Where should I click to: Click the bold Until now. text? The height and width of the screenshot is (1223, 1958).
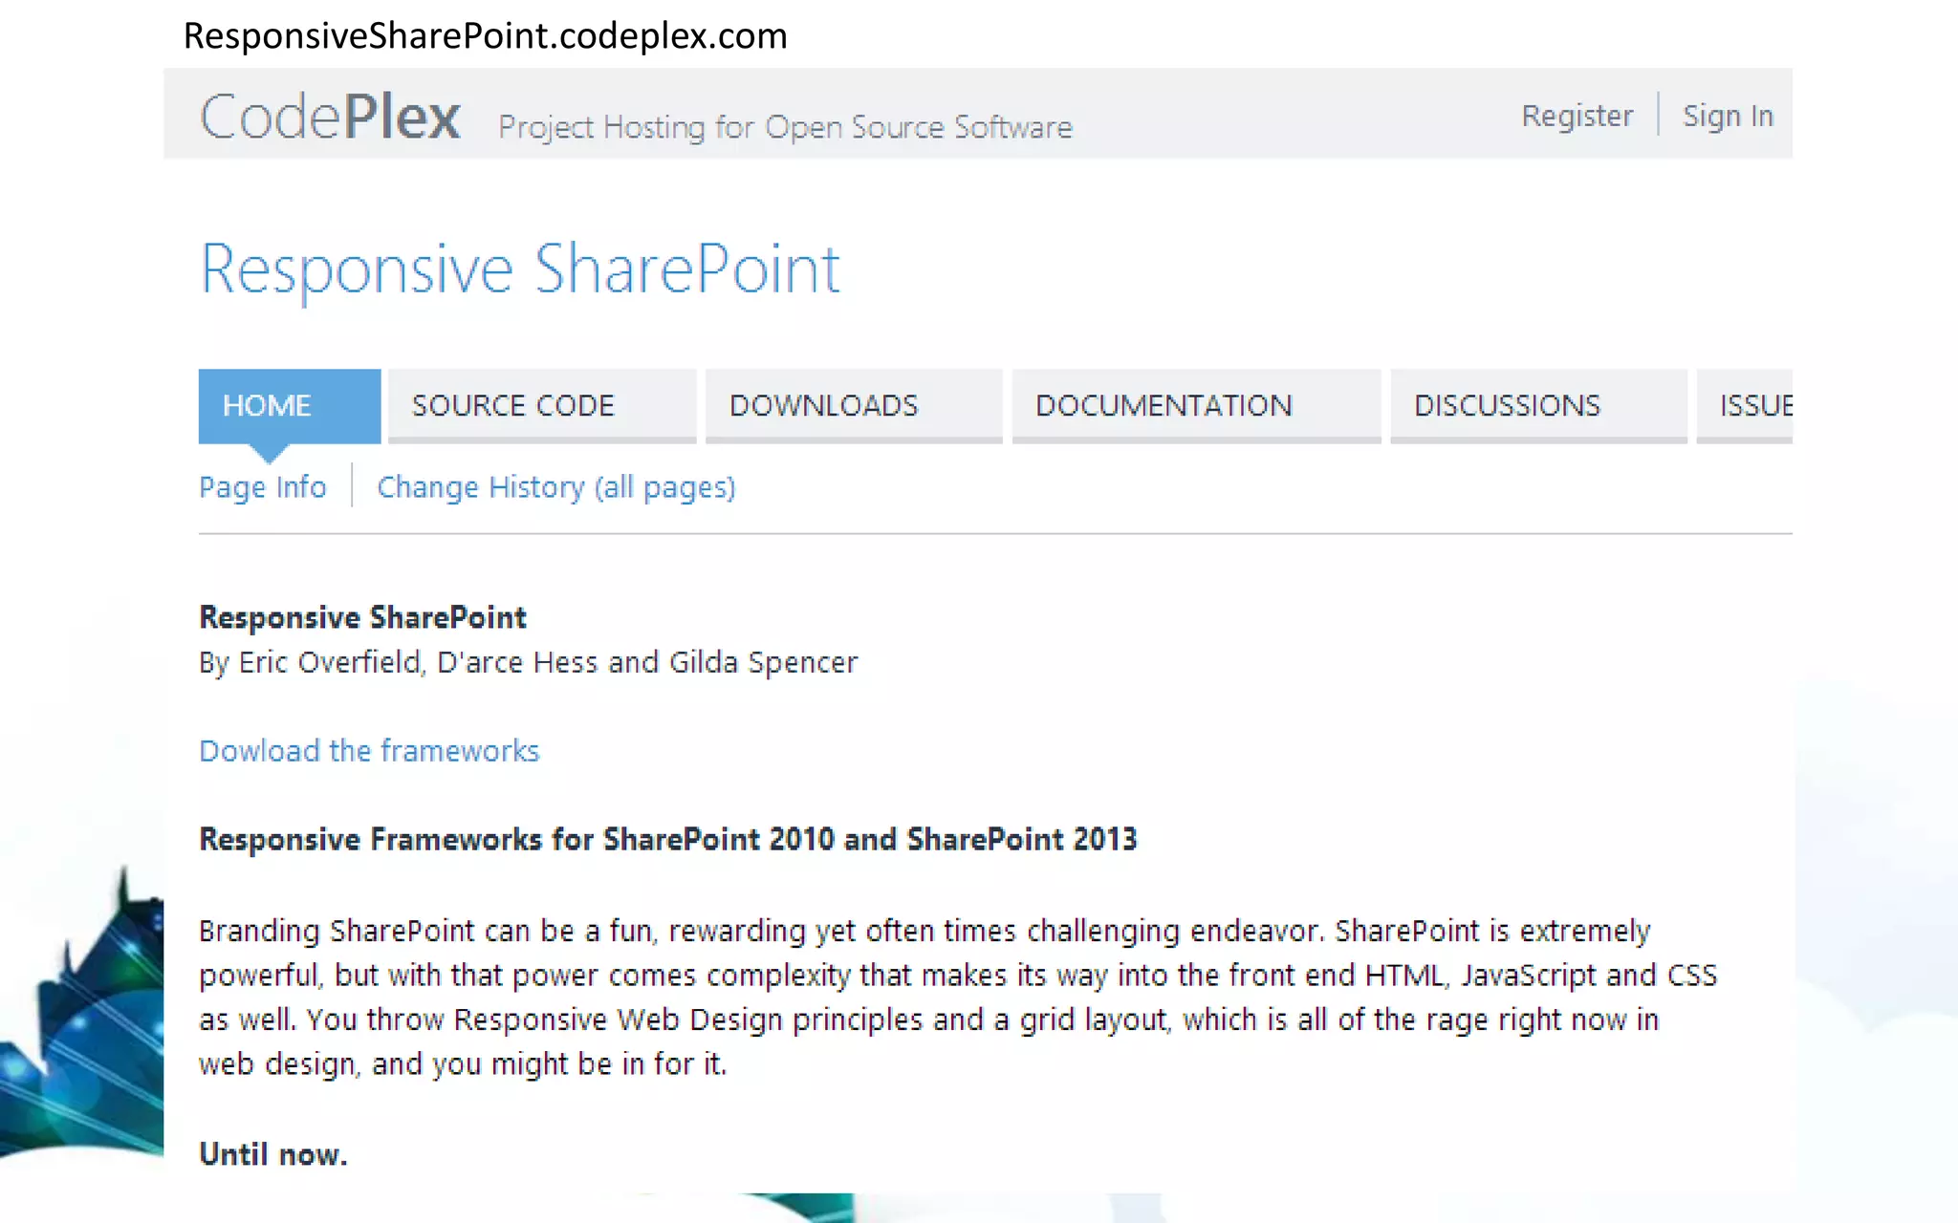272,1154
